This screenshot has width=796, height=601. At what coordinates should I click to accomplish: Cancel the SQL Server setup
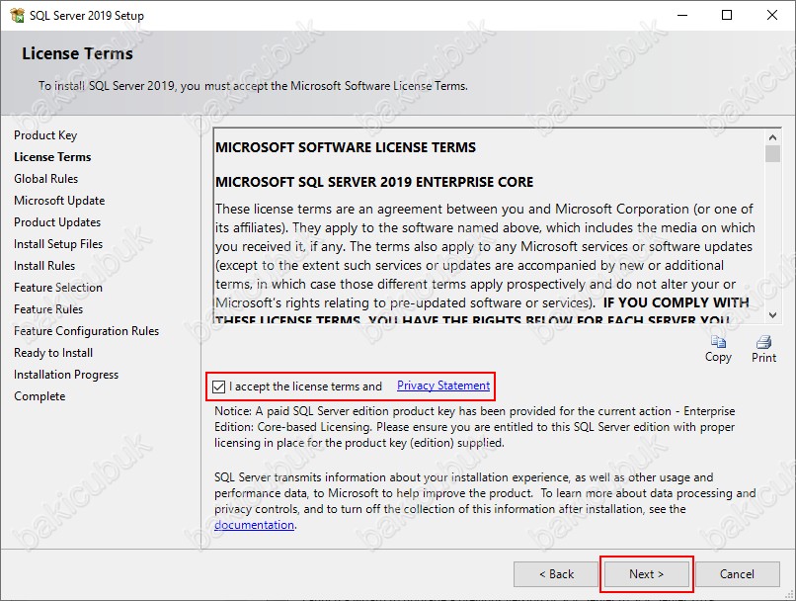(x=737, y=574)
